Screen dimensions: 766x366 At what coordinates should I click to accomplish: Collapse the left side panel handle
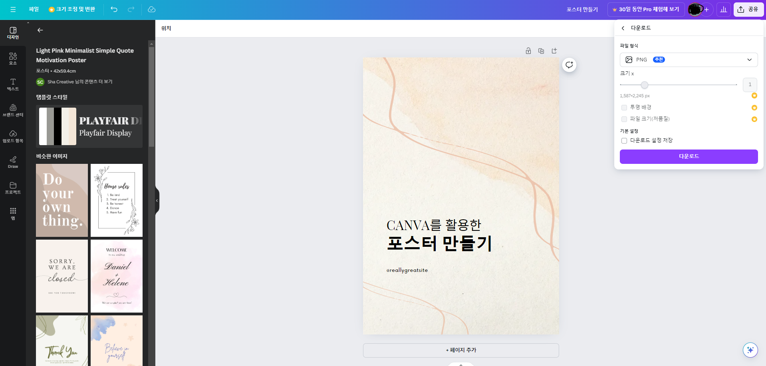(x=157, y=201)
